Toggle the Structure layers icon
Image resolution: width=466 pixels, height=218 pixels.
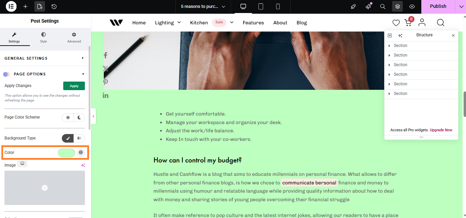coord(397,7)
